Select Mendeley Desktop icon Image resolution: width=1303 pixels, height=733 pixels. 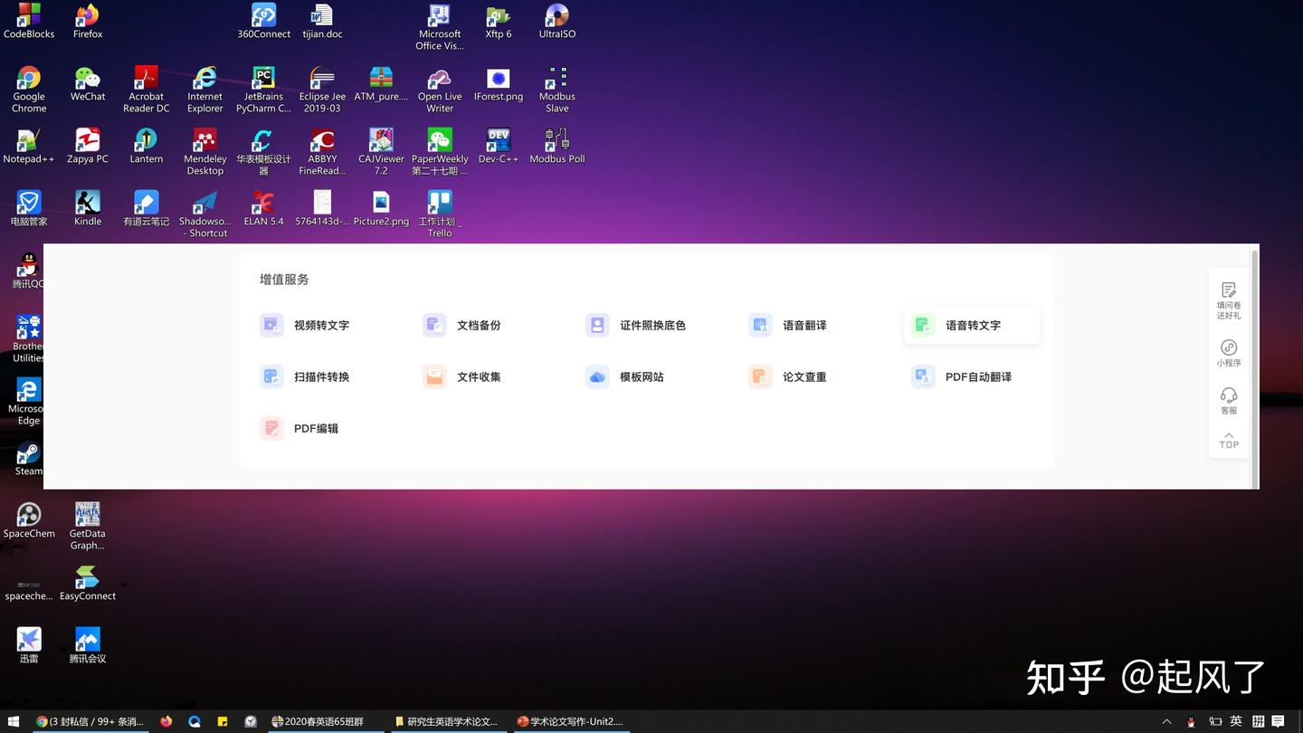coord(205,152)
